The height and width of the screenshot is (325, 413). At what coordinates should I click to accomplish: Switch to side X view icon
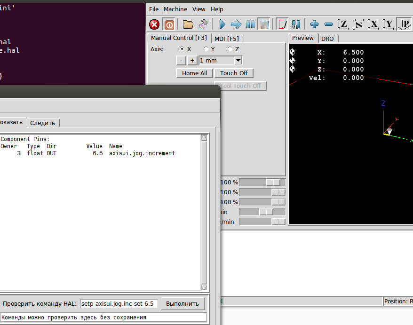(373, 24)
